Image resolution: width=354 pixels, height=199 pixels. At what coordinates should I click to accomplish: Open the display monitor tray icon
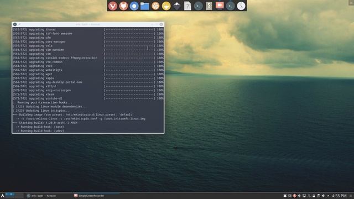(304, 196)
